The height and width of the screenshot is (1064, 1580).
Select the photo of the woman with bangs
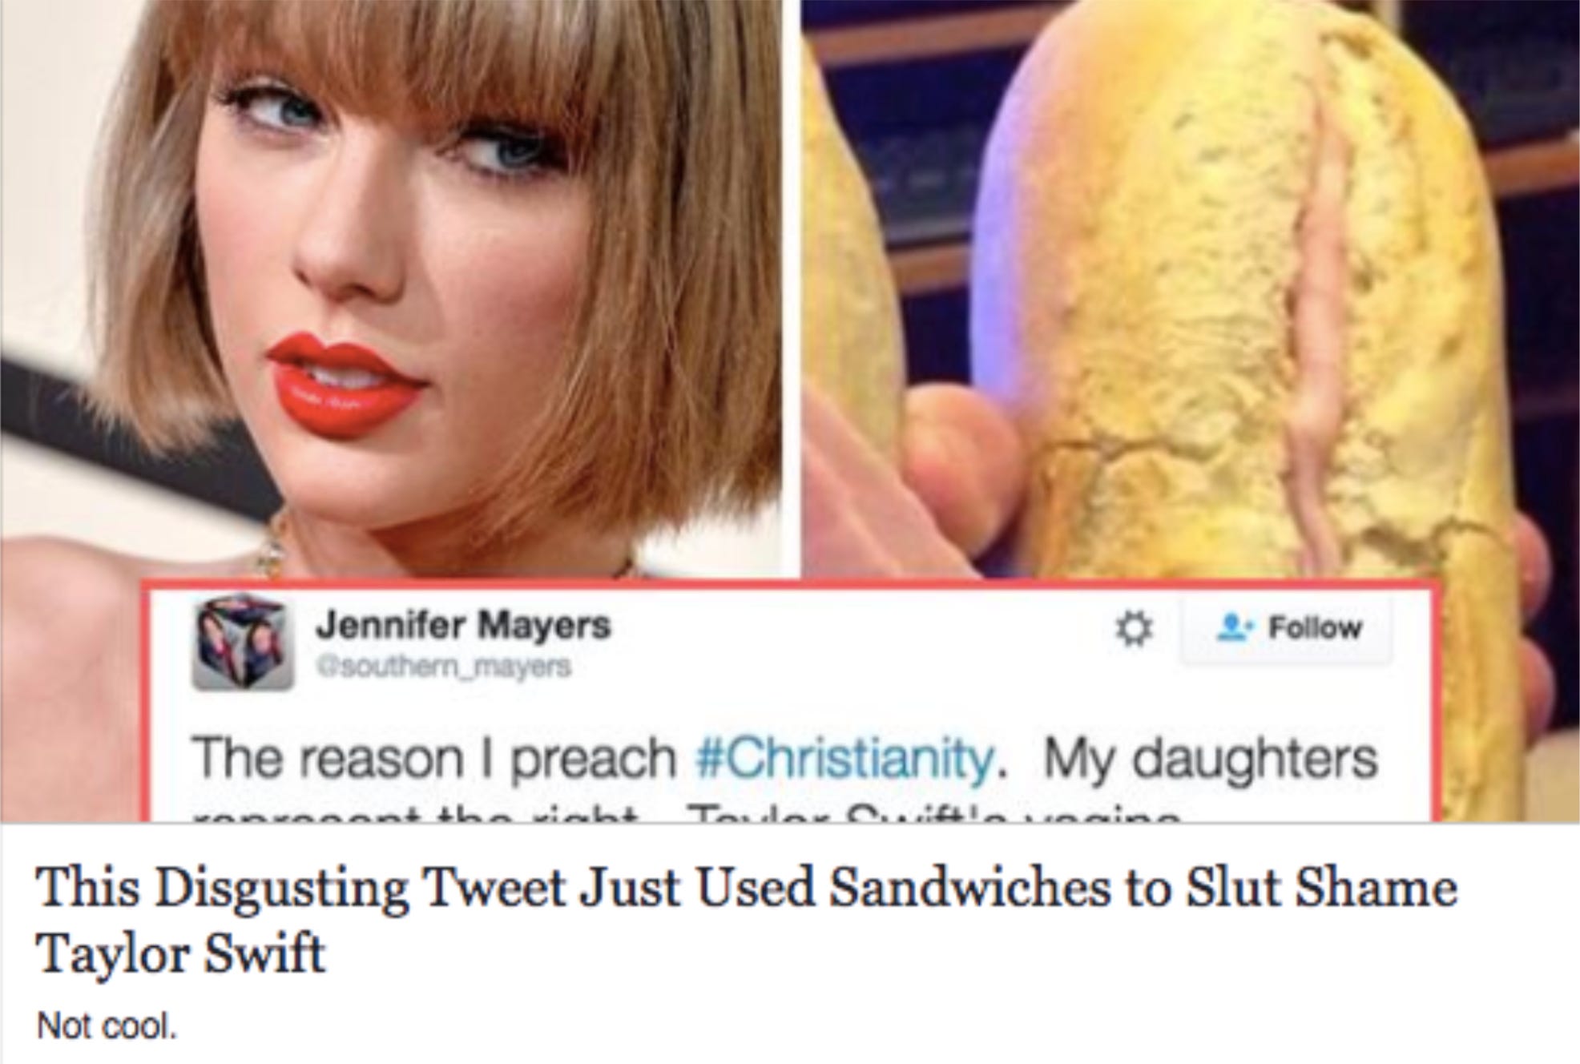click(x=391, y=288)
